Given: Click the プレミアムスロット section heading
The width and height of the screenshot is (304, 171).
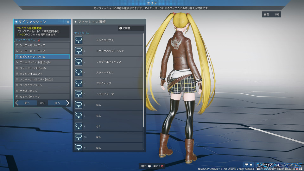Looking at the screenshot, I should pos(26,40).
